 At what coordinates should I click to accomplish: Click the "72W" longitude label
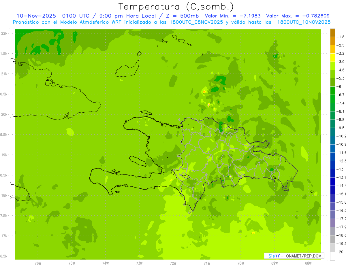[x=173, y=263]
